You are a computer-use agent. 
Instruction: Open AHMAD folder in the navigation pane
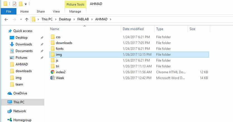pyautogui.click(x=22, y=64)
